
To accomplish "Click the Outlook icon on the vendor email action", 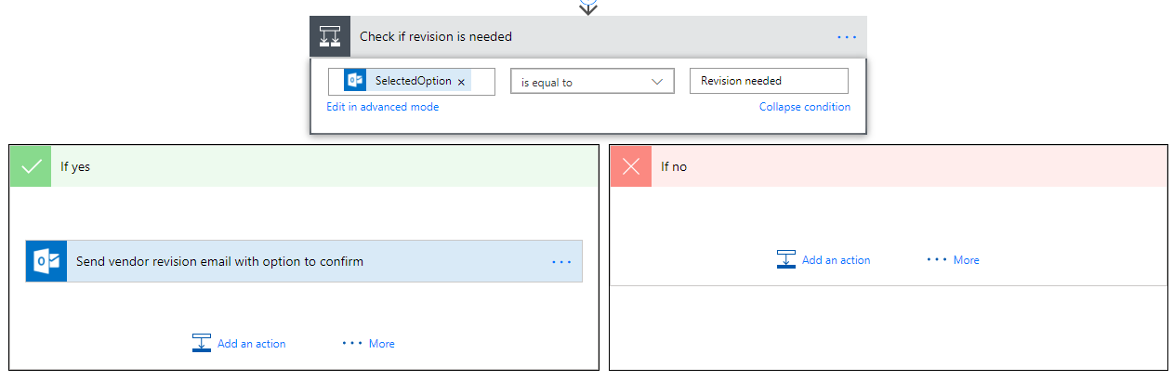I will [x=46, y=261].
